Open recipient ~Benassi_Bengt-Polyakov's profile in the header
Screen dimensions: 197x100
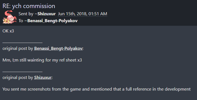coord(51,21)
